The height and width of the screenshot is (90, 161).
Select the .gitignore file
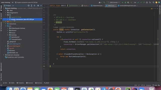[x=12, y=42]
